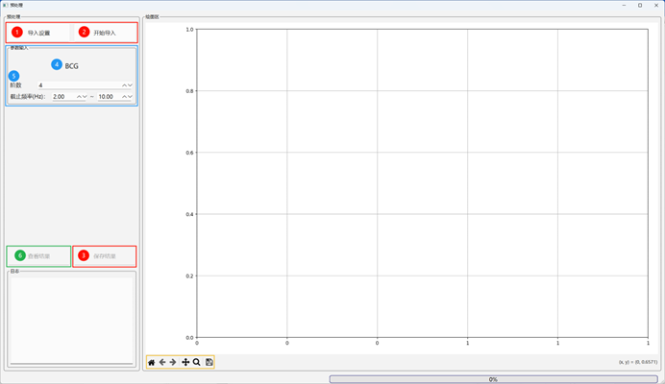Activate the Zoom magnifier tool
Viewport: 665px width, 384px height.
click(x=197, y=362)
